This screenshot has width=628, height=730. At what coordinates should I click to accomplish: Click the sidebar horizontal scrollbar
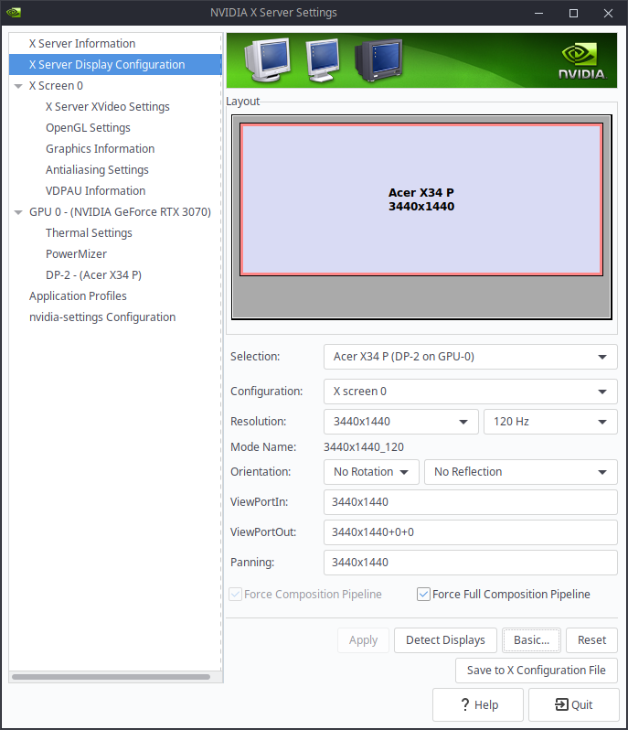pyautogui.click(x=110, y=677)
